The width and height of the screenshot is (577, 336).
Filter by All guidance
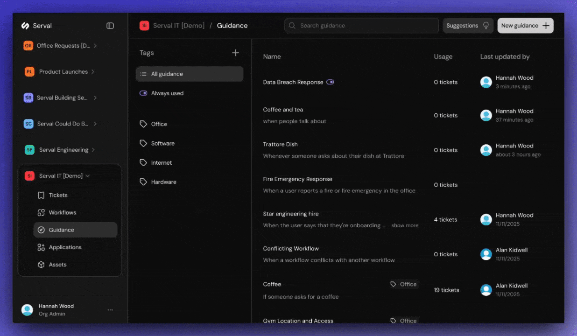tap(190, 74)
